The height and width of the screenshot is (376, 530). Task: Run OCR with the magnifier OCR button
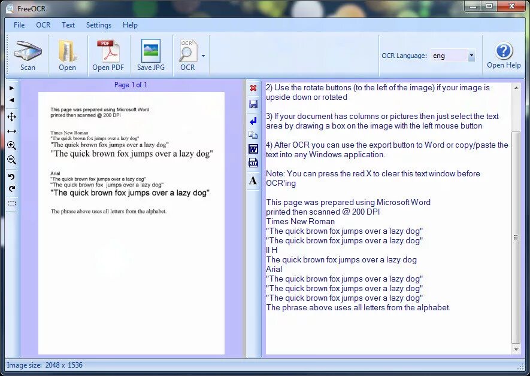pos(187,56)
